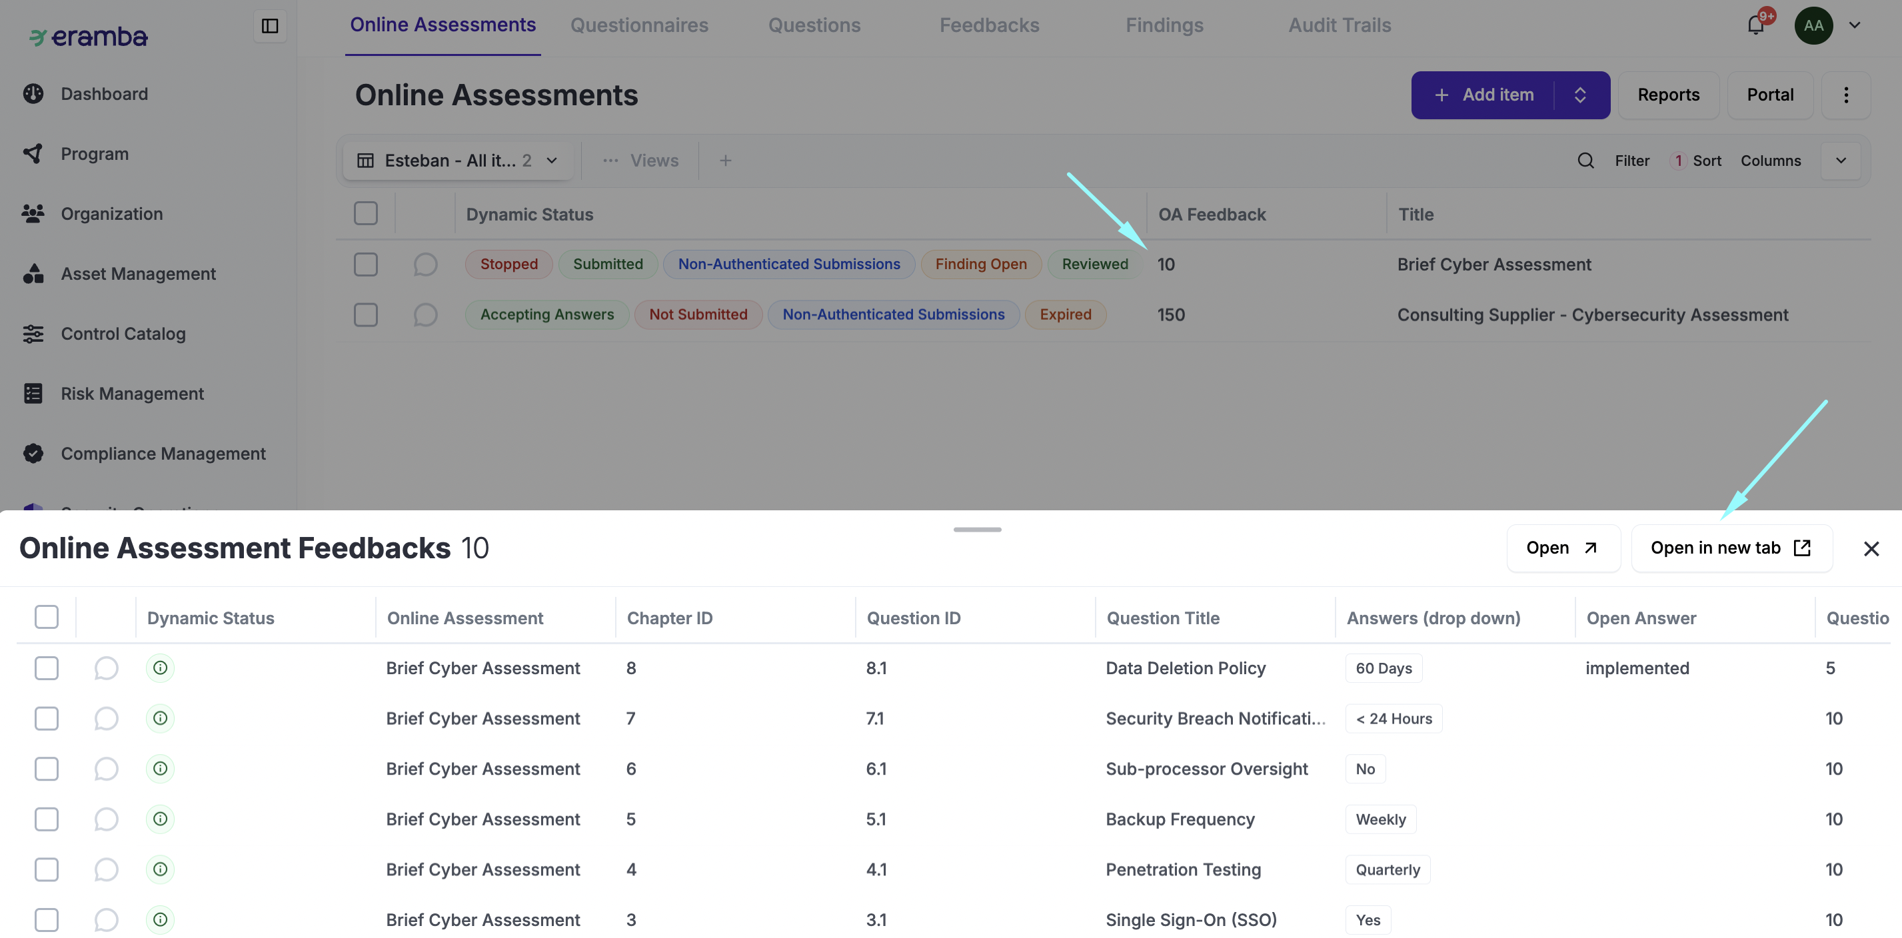Toggle the sidebar collapse icon
The height and width of the screenshot is (938, 1902).
pos(269,26)
